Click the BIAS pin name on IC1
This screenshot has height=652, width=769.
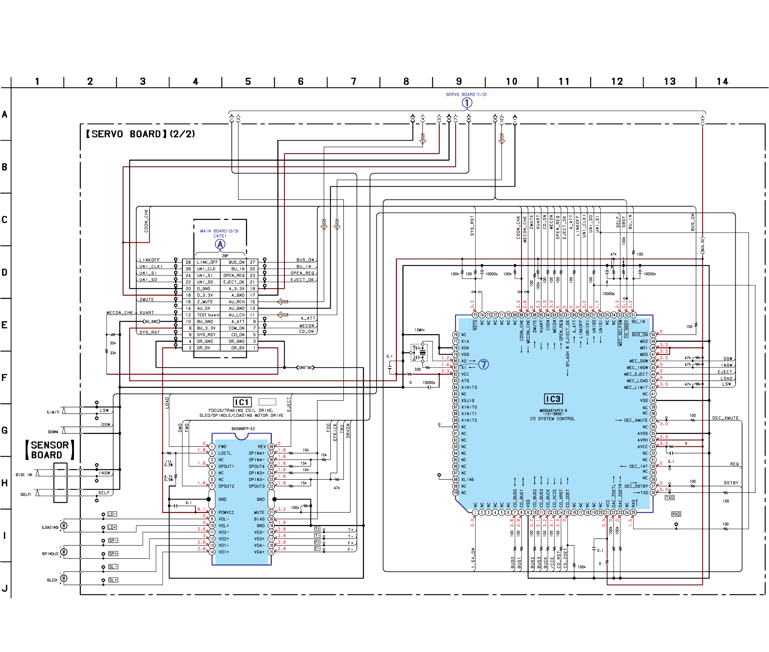point(259,519)
